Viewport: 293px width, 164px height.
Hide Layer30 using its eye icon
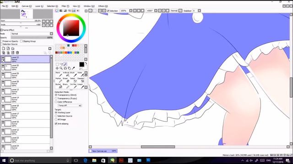click(x=3, y=66)
